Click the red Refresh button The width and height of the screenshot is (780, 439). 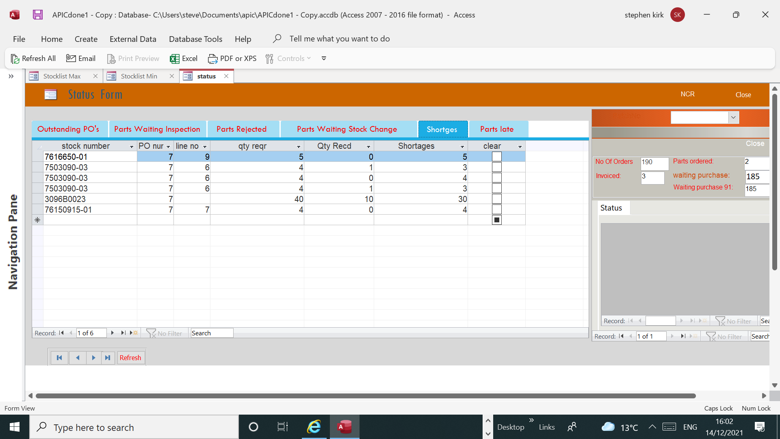(x=130, y=358)
